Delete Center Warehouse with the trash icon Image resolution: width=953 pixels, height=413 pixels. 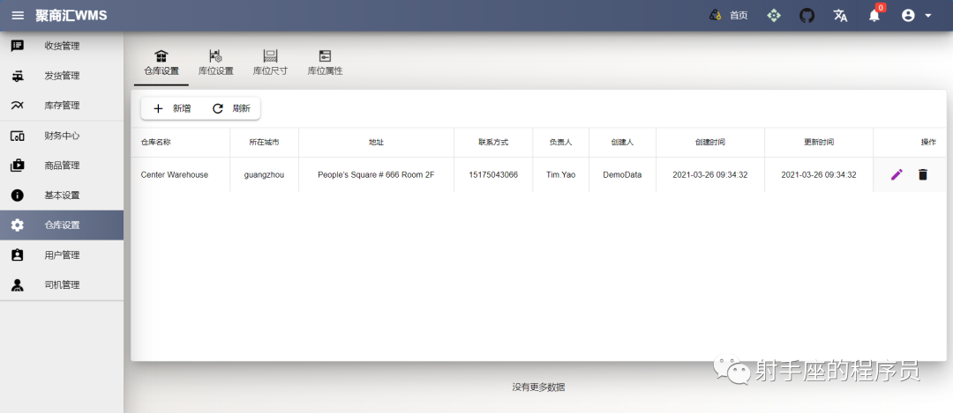pyautogui.click(x=923, y=174)
